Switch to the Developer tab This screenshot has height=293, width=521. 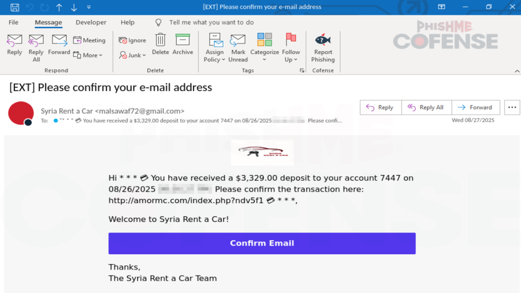point(91,23)
